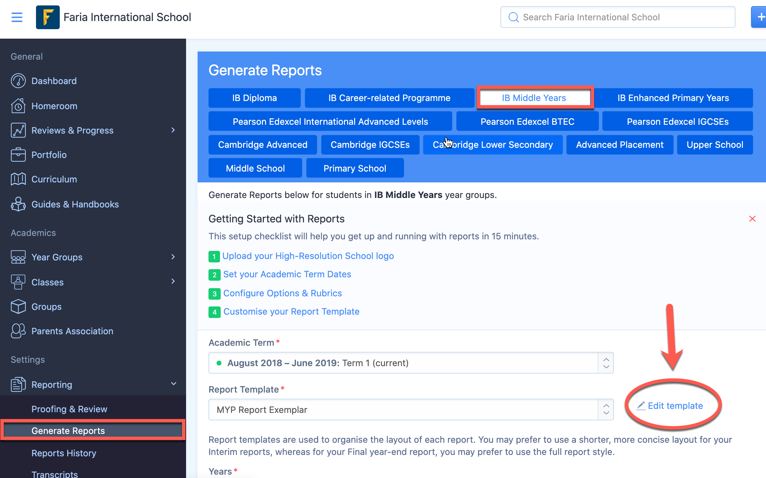Viewport: 766px width, 478px height.
Task: Collapse the Reporting section chevron
Action: (x=174, y=384)
